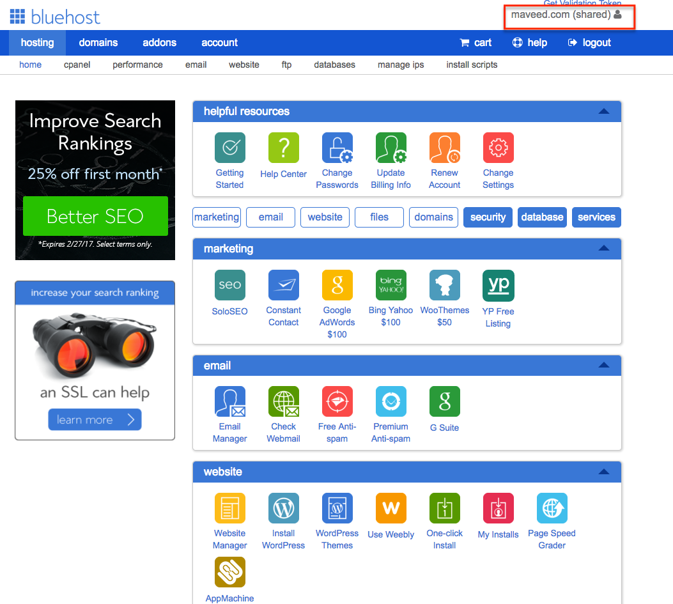Open the maveed.com account selector
Viewport: 673px width, 604px height.
[566, 15]
